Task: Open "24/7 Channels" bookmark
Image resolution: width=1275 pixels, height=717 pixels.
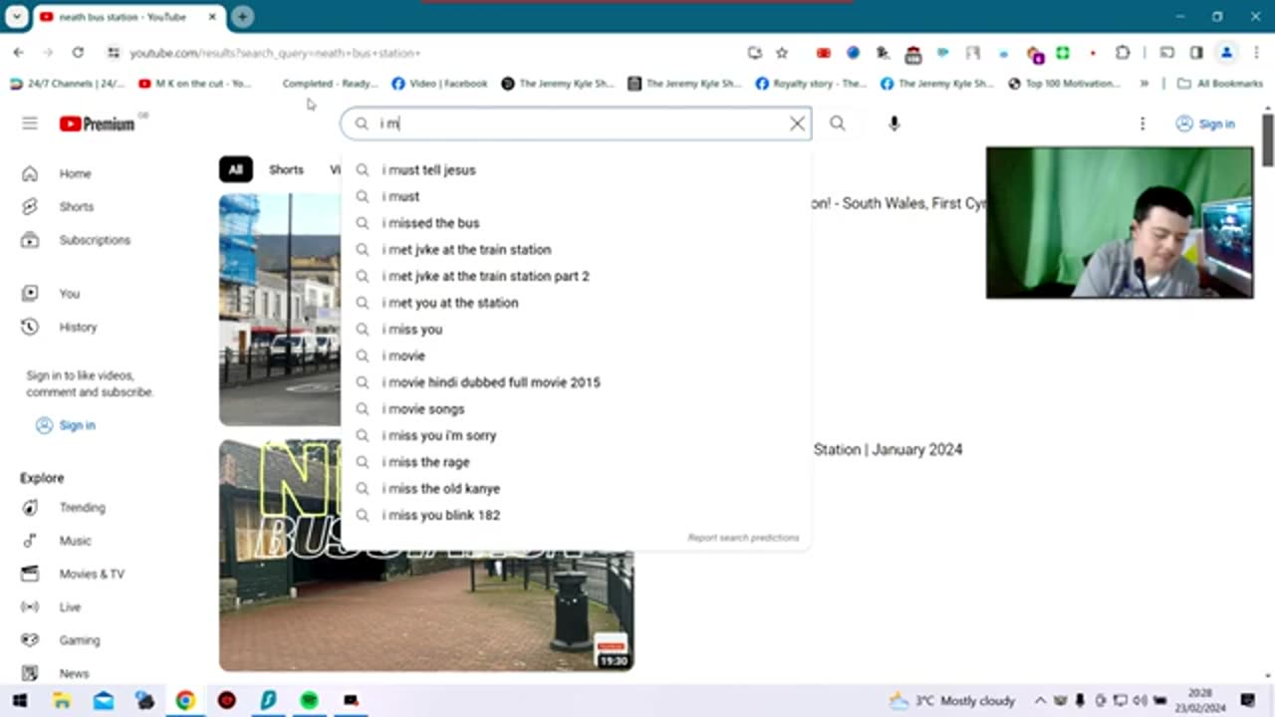Action: tap(68, 84)
